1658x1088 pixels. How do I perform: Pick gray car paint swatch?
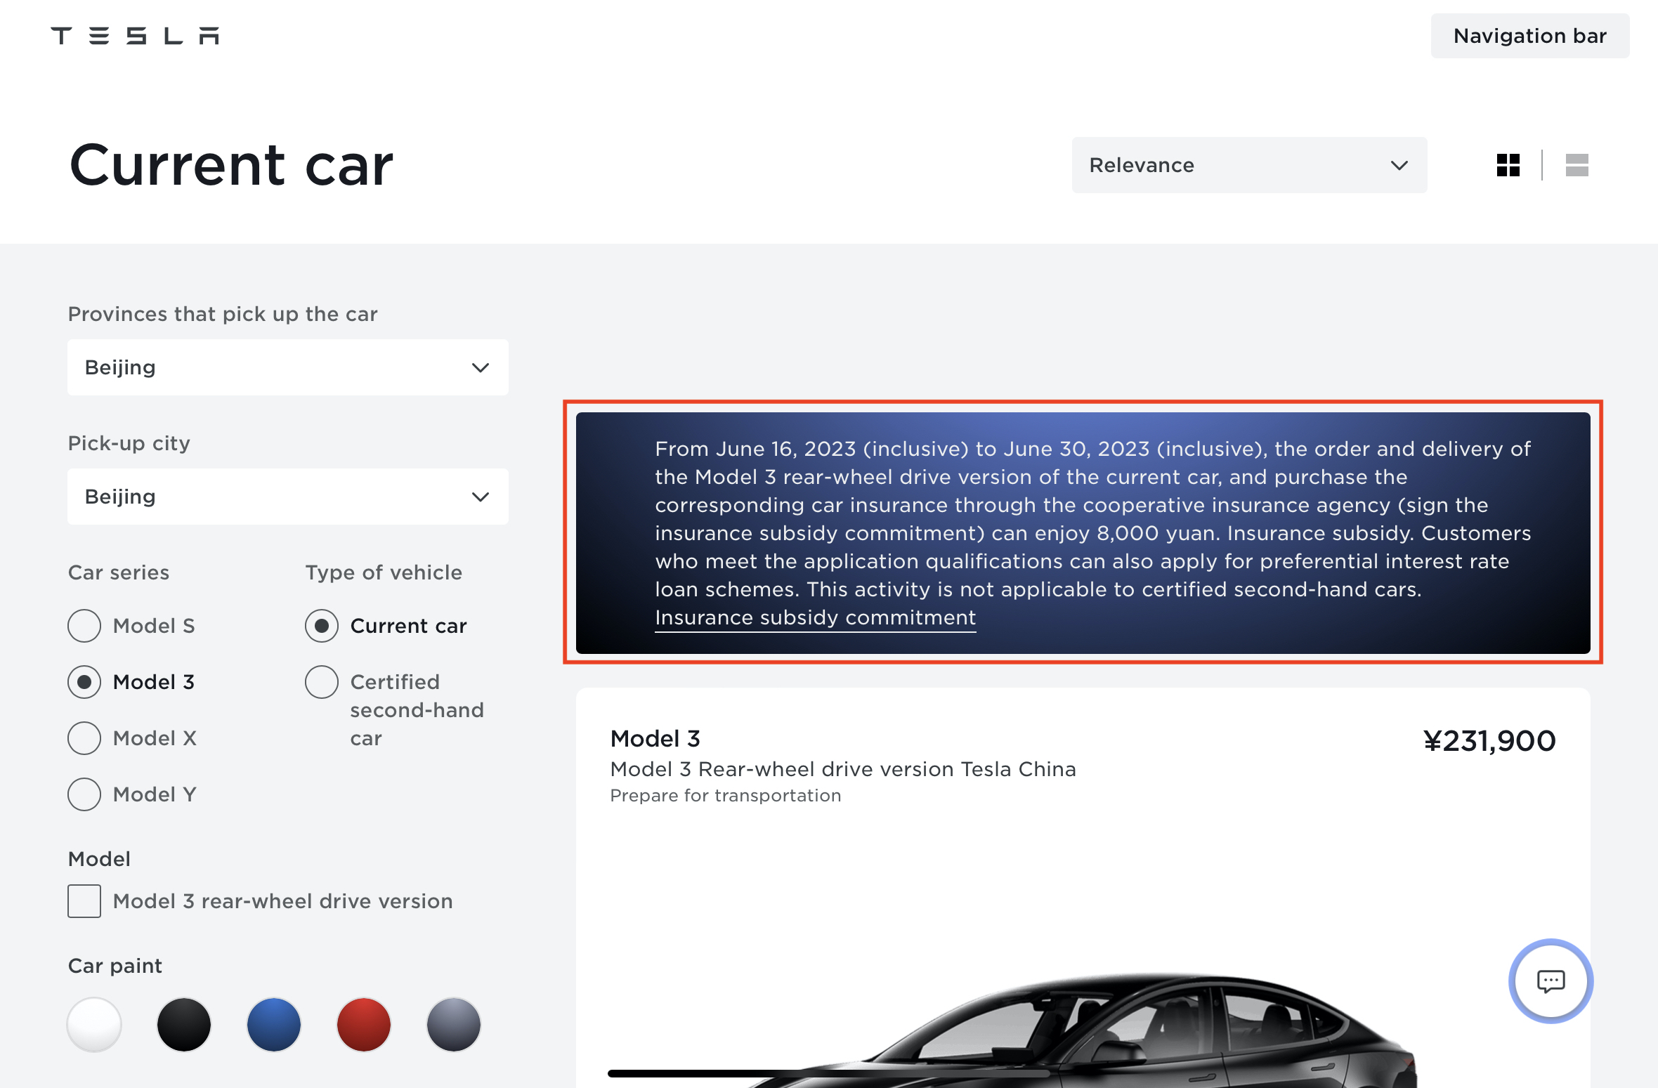[454, 1025]
